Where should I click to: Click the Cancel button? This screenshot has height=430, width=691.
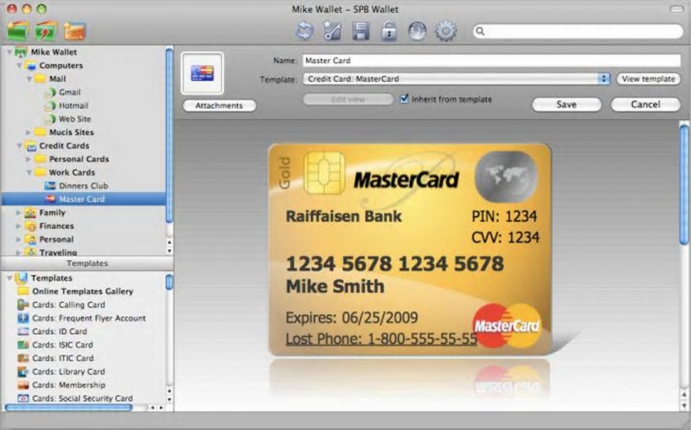click(x=645, y=104)
